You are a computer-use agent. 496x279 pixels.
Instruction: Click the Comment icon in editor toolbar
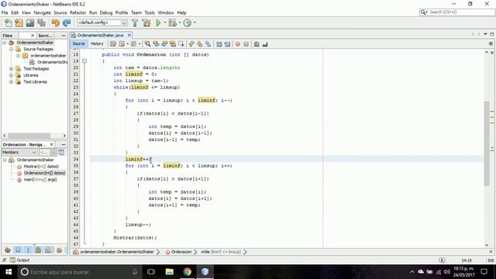pyautogui.click(x=257, y=44)
